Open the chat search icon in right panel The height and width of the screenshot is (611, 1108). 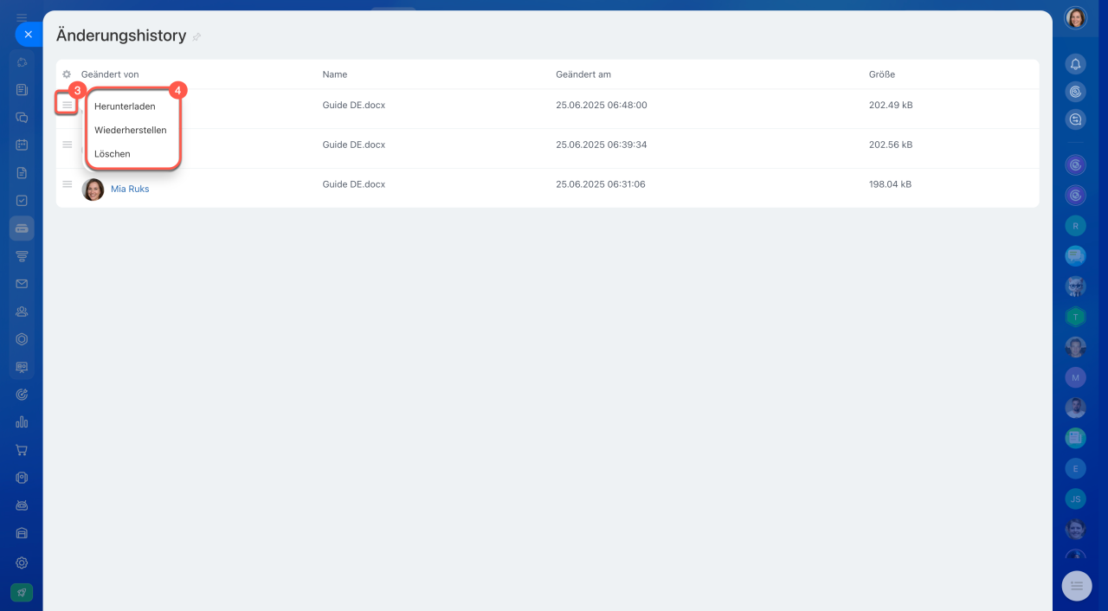[x=1075, y=119]
